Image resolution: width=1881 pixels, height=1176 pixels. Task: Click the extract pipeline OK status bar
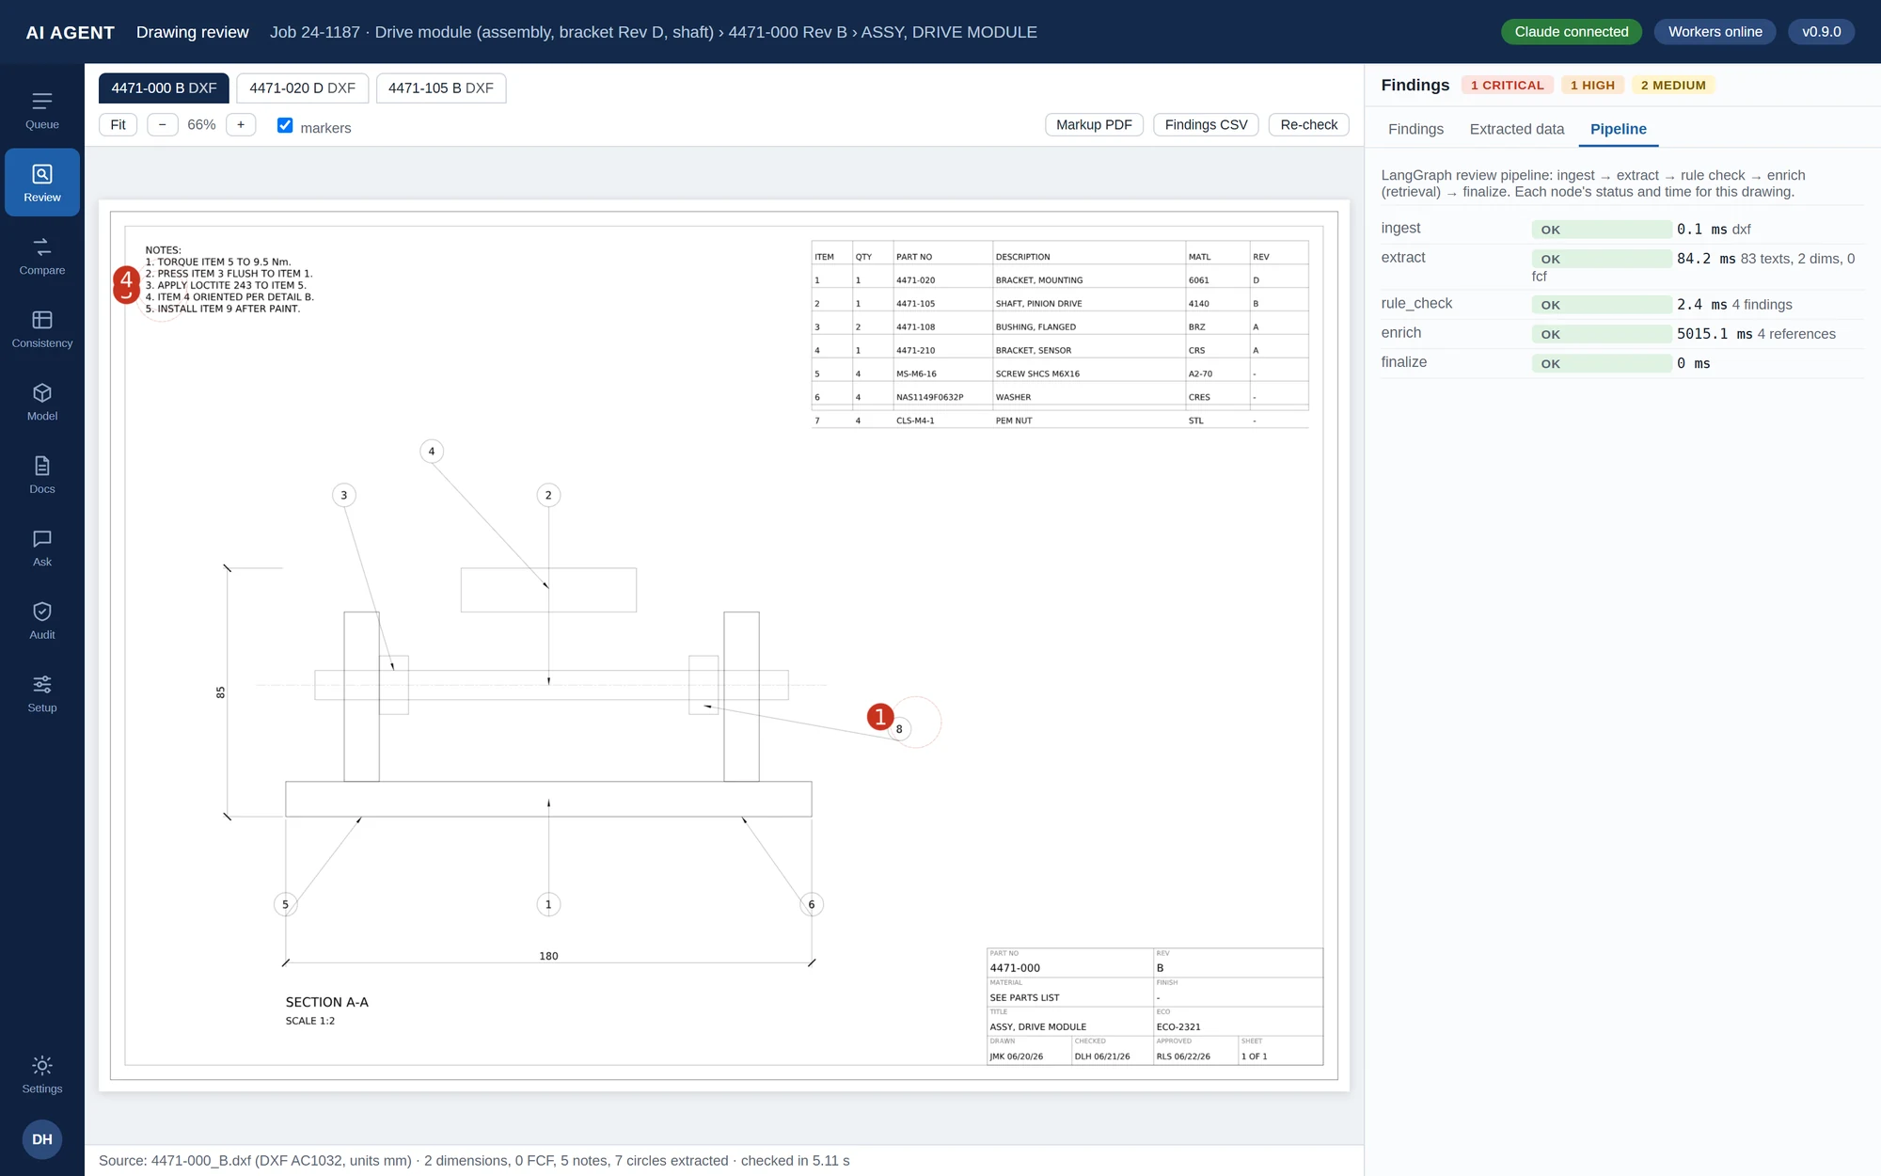pos(1602,259)
